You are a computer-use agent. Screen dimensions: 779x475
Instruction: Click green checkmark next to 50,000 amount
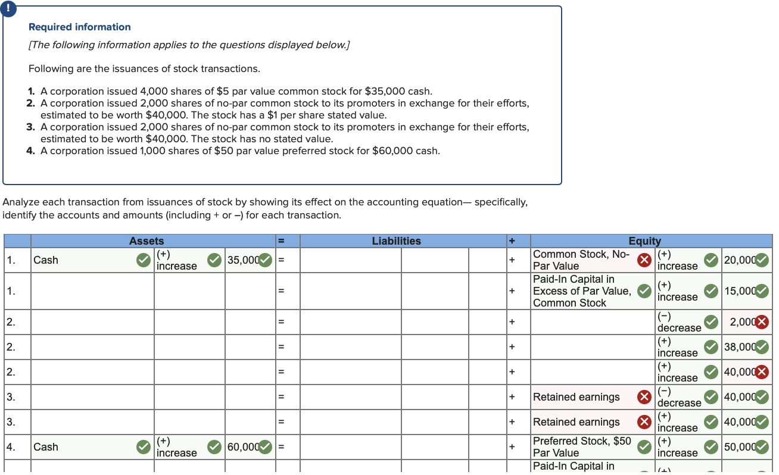(x=761, y=447)
